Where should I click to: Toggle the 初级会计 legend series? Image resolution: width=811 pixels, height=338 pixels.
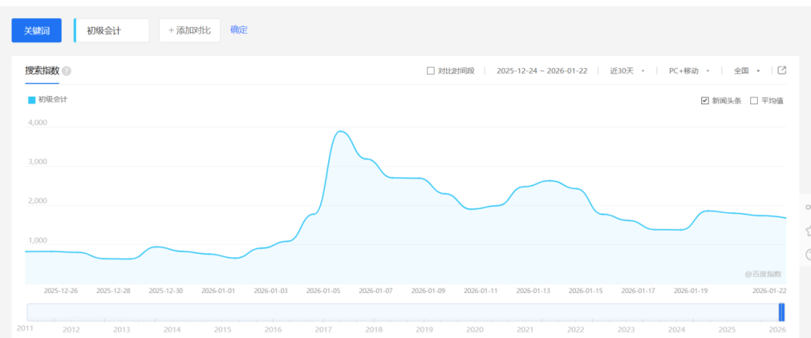click(47, 100)
